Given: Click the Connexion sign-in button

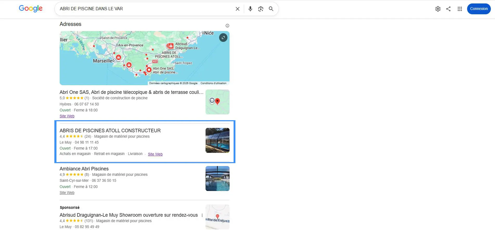Looking at the screenshot, I should (x=479, y=9).
